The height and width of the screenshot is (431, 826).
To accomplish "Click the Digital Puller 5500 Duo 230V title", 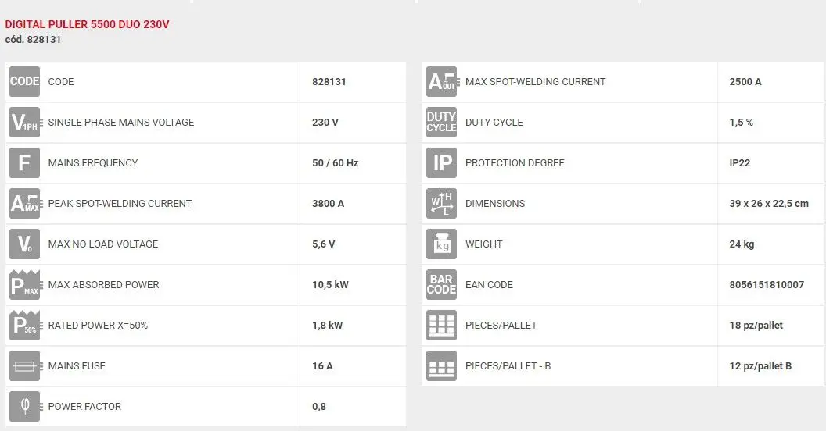I will (x=87, y=24).
